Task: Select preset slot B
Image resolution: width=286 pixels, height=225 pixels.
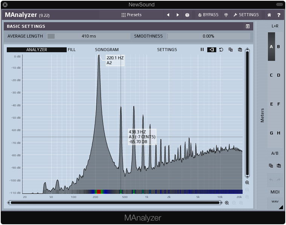Action: coord(278,47)
